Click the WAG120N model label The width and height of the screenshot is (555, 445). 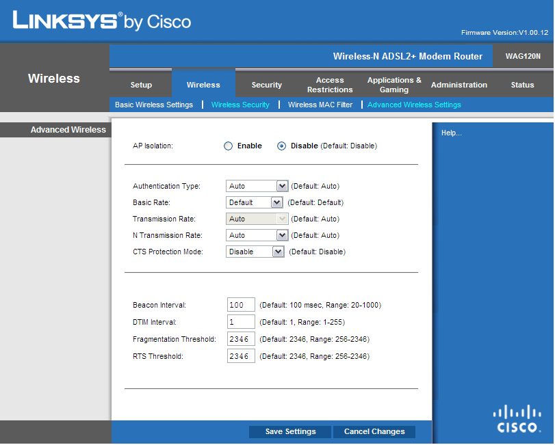click(x=523, y=56)
